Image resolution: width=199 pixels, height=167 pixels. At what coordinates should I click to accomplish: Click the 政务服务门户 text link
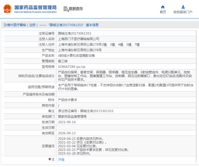pos(183,12)
